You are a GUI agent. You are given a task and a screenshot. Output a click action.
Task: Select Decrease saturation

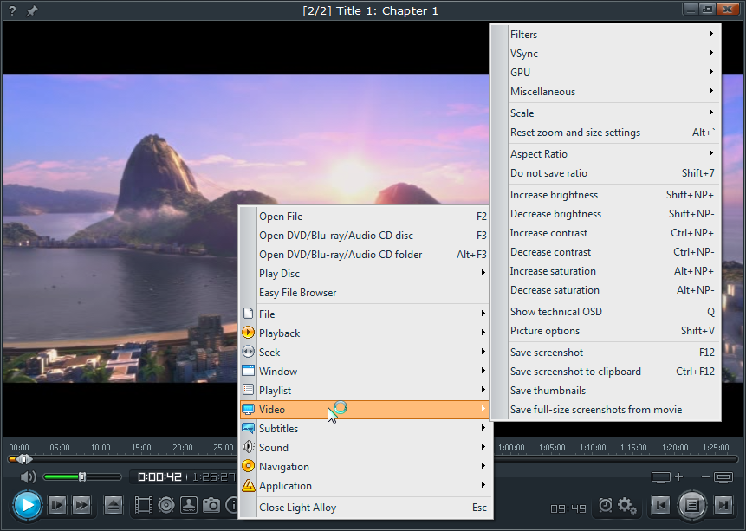(606, 290)
